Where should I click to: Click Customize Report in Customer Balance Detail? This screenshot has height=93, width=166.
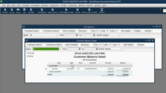tap(34, 45)
